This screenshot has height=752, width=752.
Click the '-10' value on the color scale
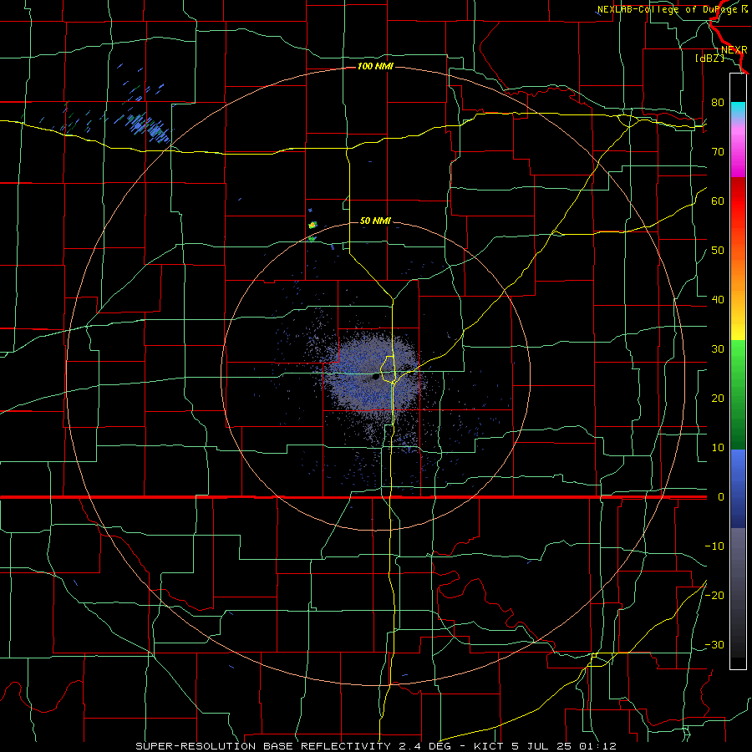point(714,546)
